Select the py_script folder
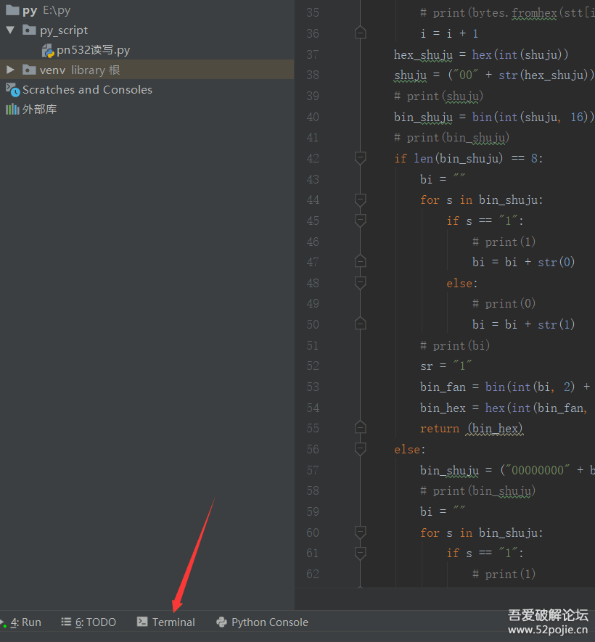Image resolution: width=595 pixels, height=642 pixels. 64,30
